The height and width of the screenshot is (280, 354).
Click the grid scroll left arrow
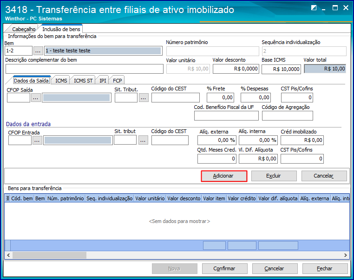tap(8, 255)
